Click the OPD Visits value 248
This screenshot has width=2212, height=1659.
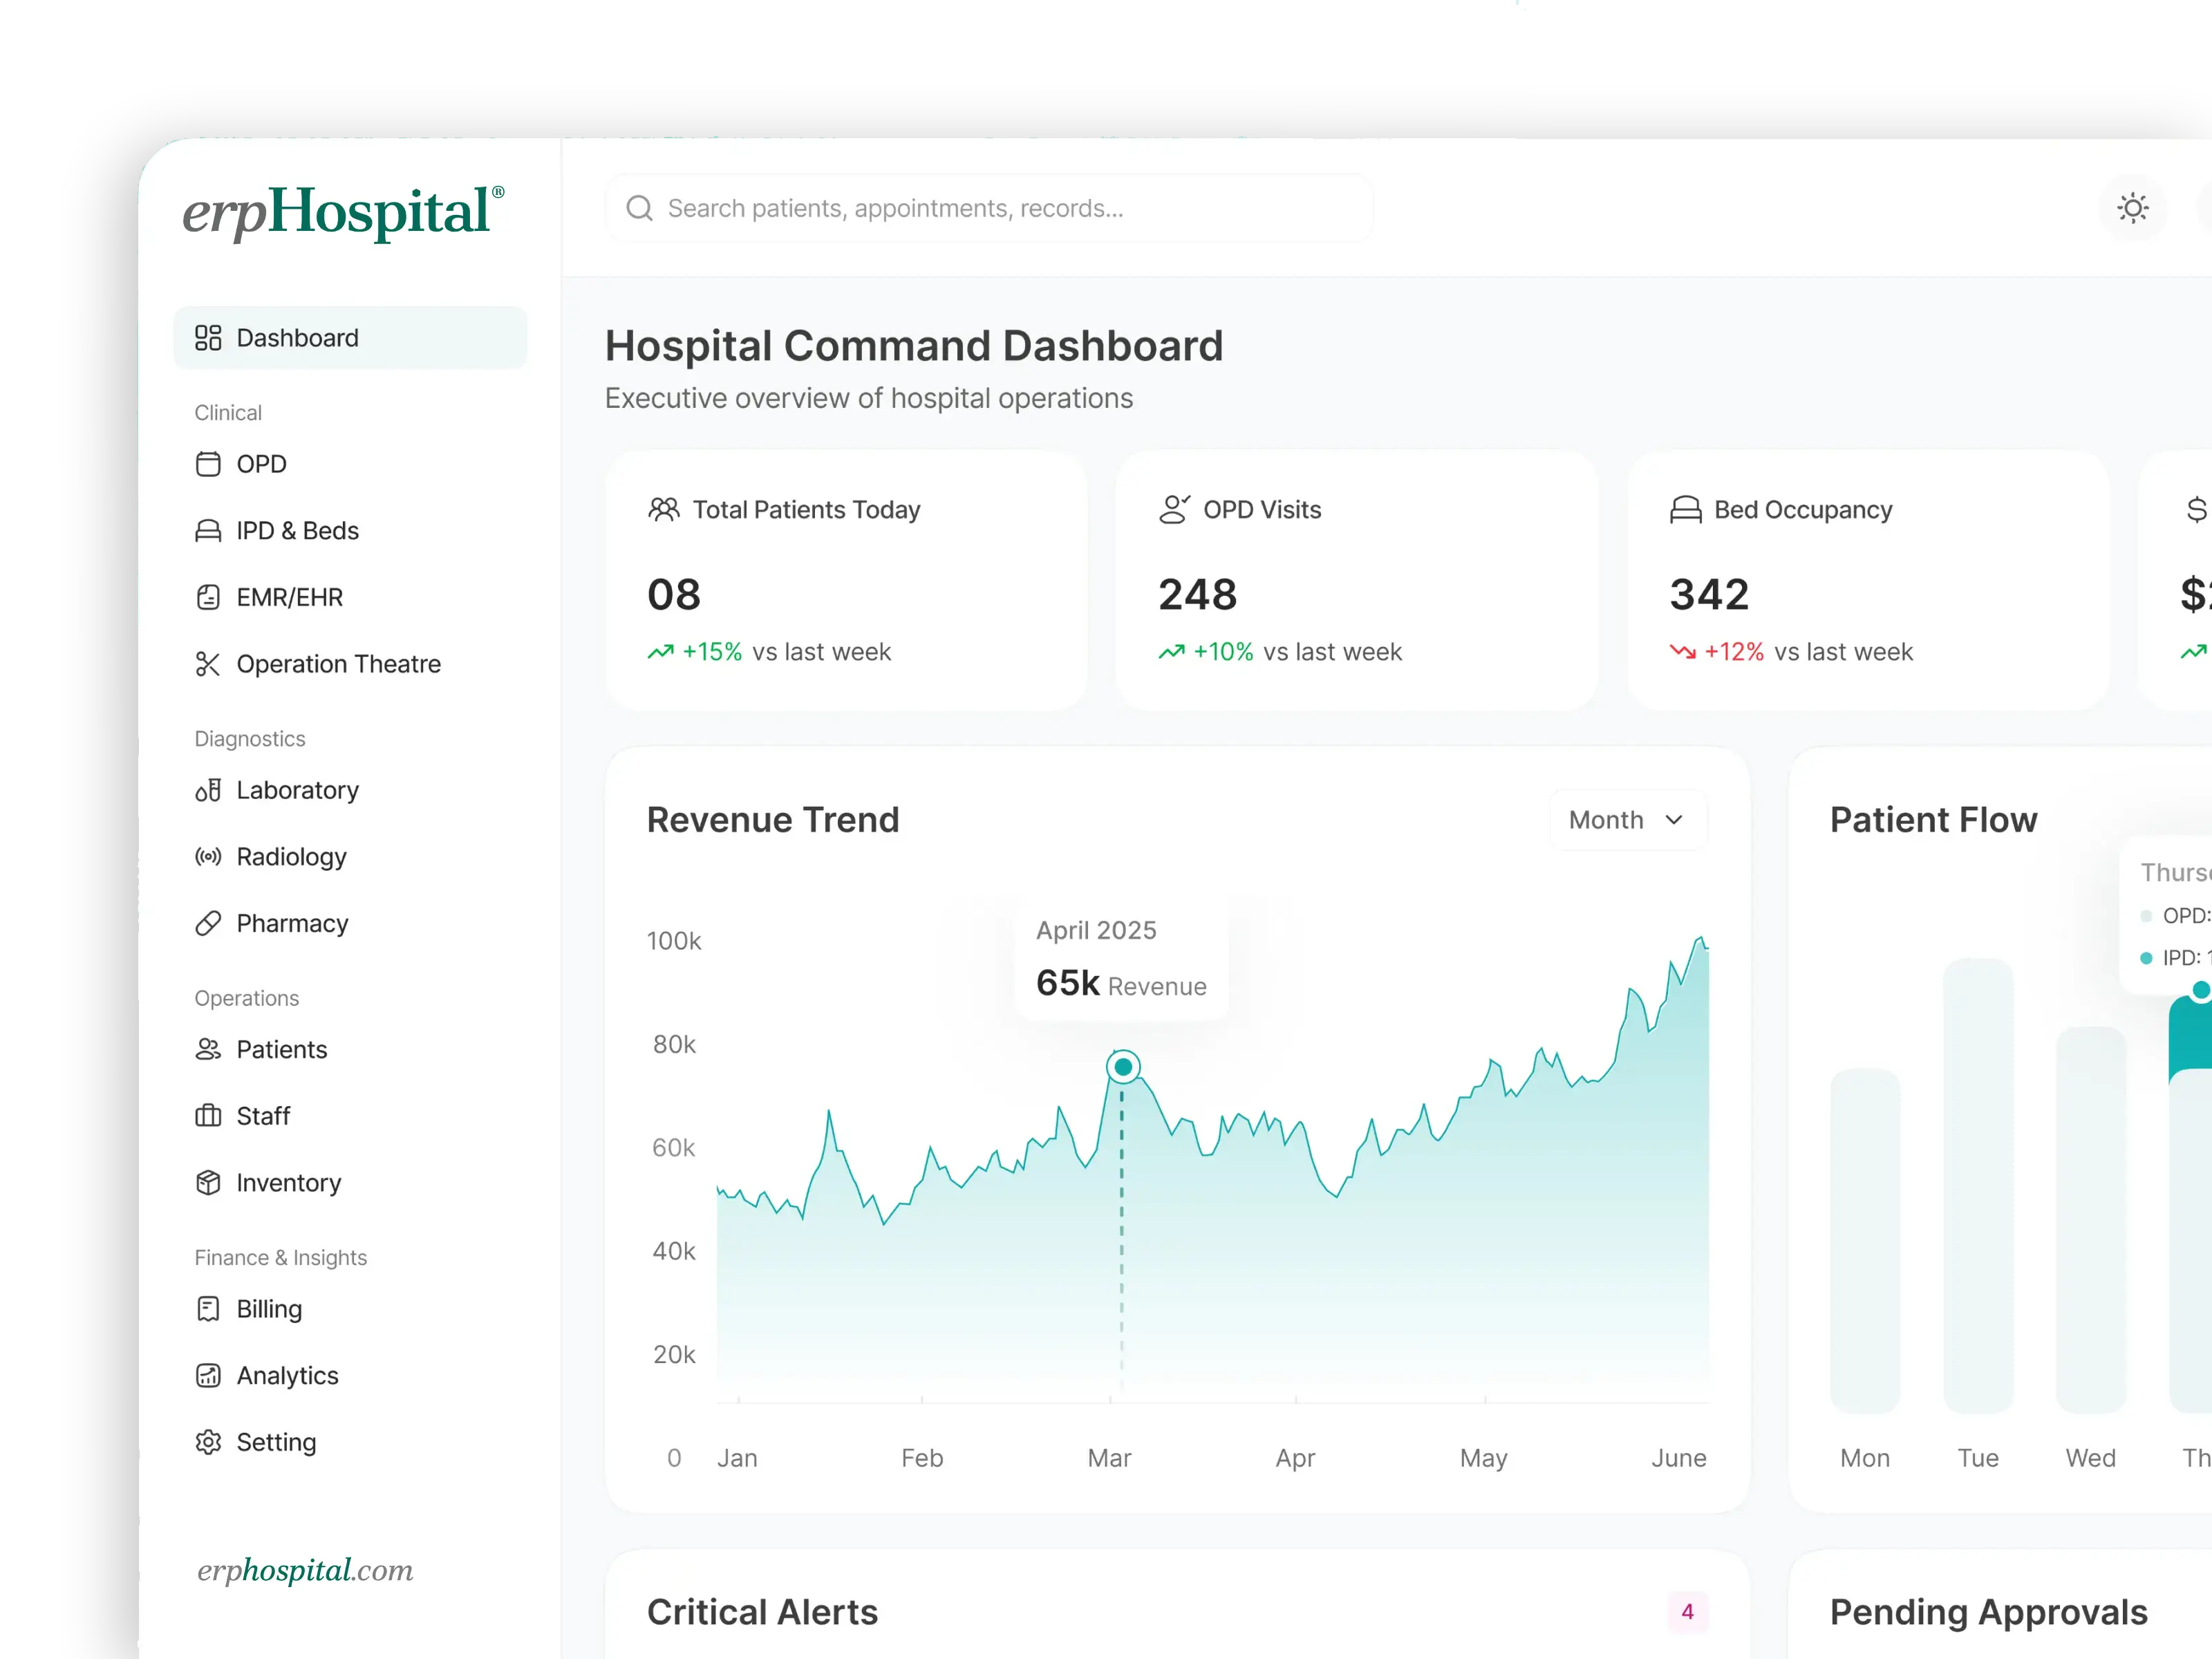pyautogui.click(x=1198, y=595)
